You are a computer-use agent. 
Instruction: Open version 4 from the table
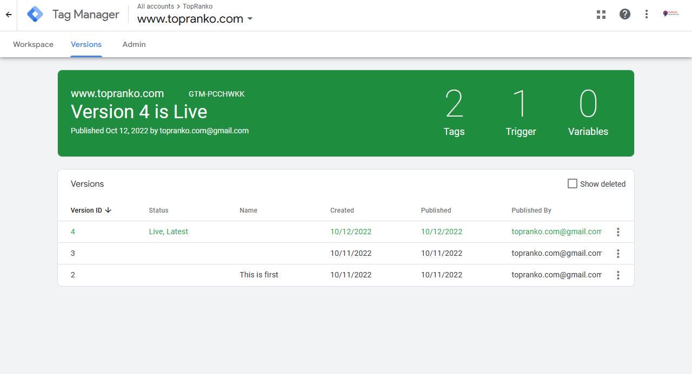click(x=73, y=232)
